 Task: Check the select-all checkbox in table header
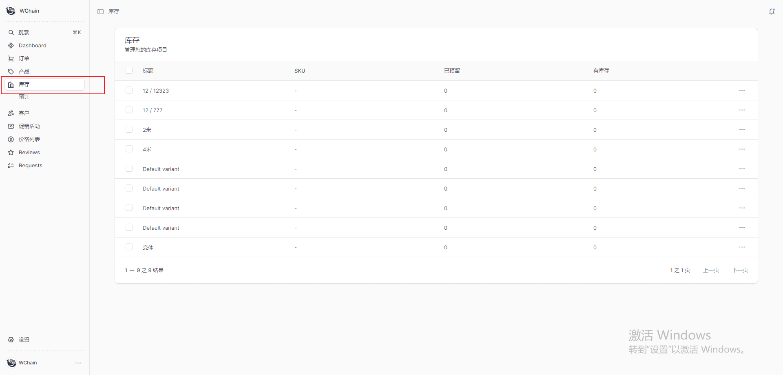pyautogui.click(x=129, y=71)
